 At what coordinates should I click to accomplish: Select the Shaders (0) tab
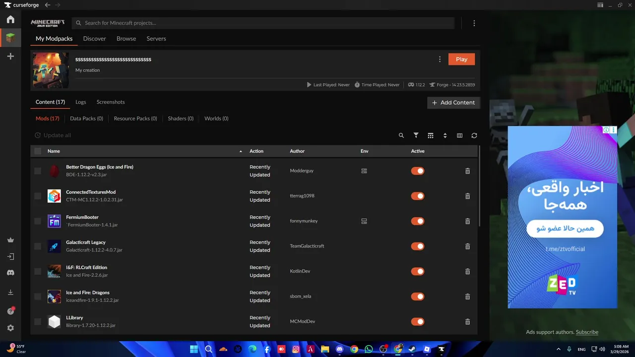tap(181, 119)
